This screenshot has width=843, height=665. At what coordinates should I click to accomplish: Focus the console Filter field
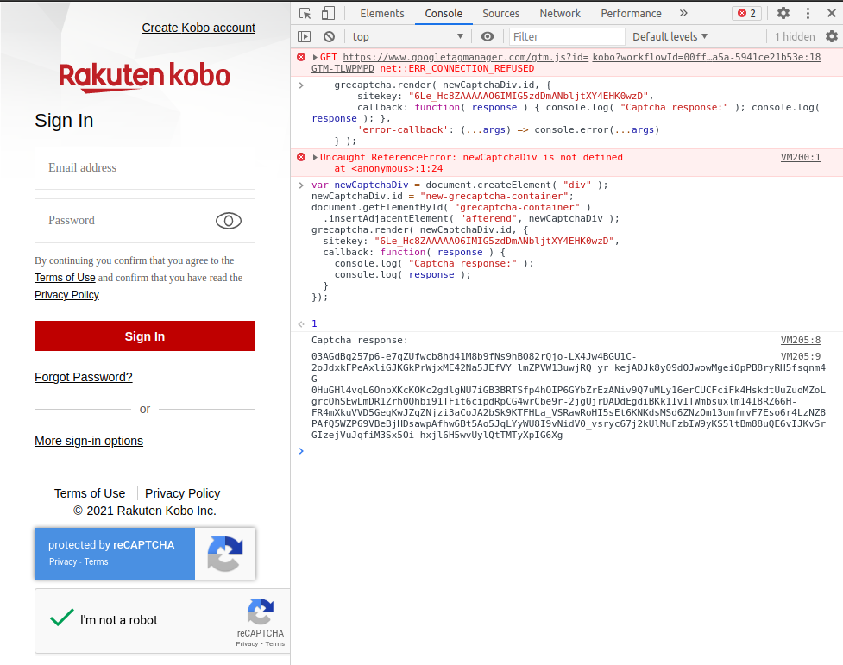pyautogui.click(x=567, y=36)
